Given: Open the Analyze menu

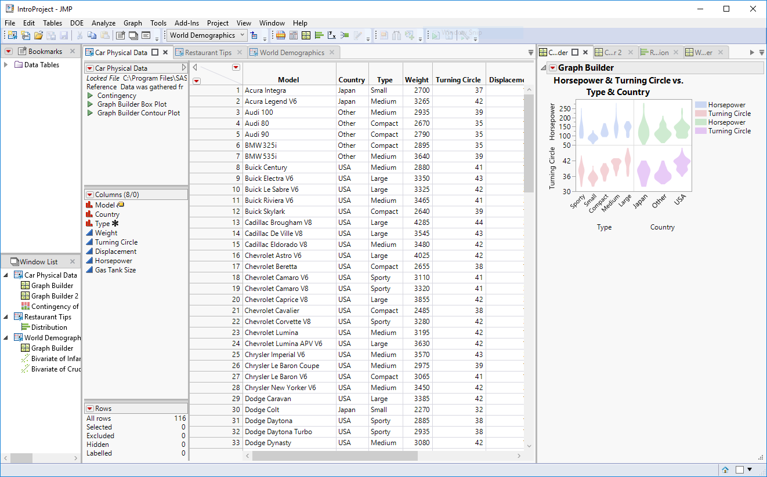Looking at the screenshot, I should point(103,23).
